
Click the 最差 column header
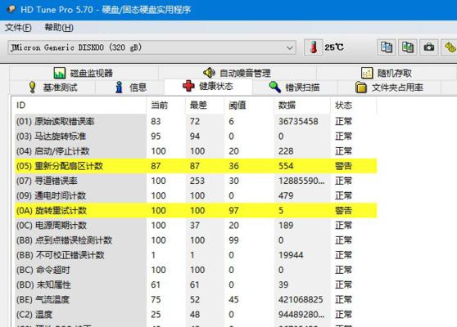pos(205,105)
